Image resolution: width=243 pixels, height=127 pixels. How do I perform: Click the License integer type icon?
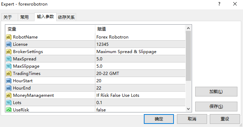(x=8, y=44)
